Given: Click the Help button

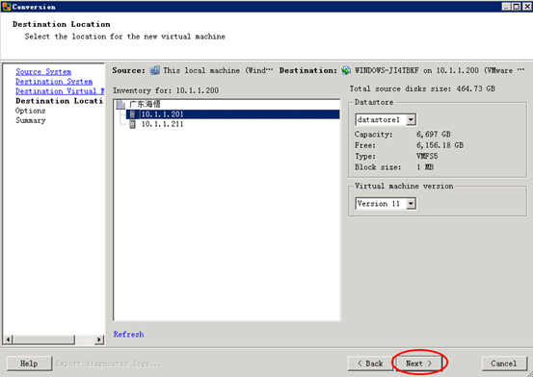Looking at the screenshot, I should (x=29, y=364).
